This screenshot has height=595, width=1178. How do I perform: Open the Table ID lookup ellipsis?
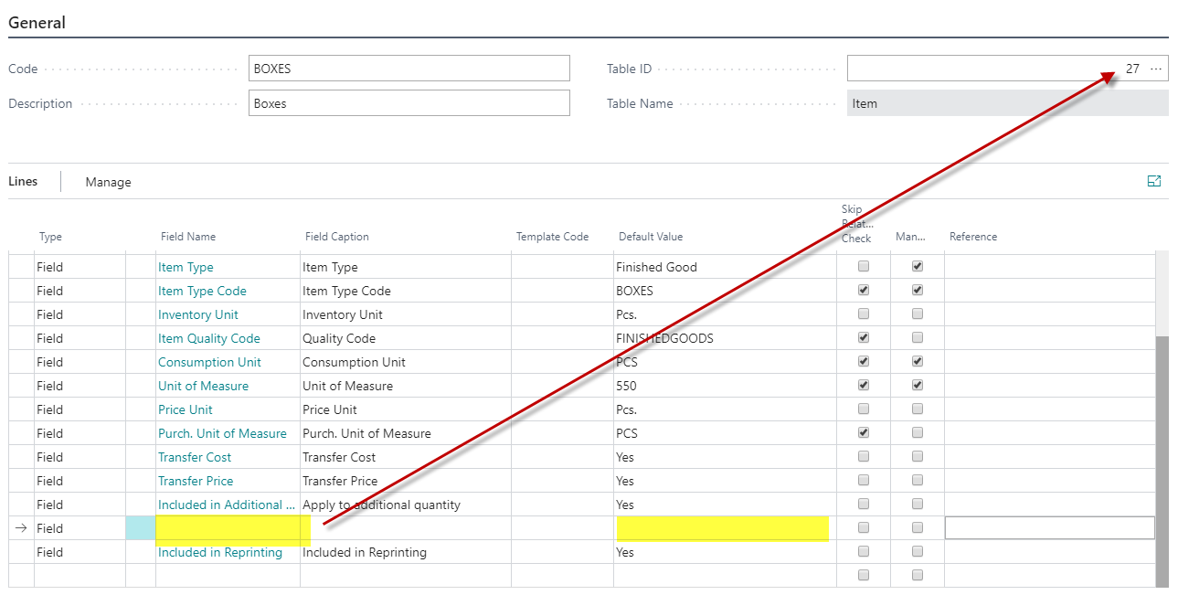point(1156,69)
